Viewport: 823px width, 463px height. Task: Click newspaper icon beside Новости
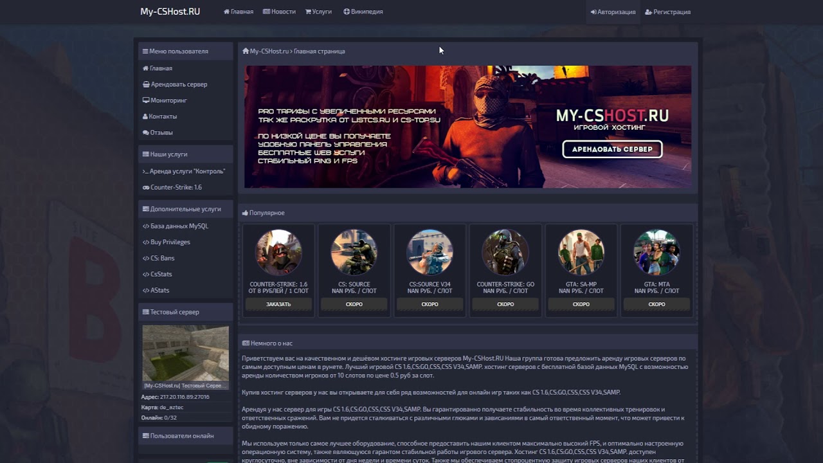pos(266,12)
